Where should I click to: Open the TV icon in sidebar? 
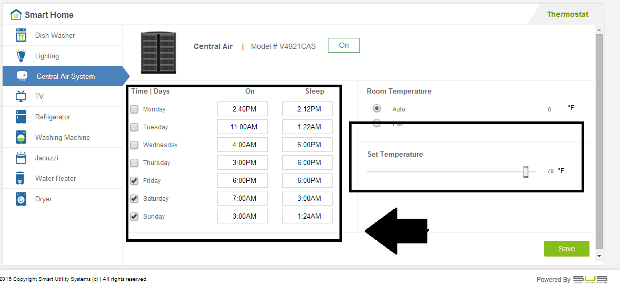pos(21,96)
